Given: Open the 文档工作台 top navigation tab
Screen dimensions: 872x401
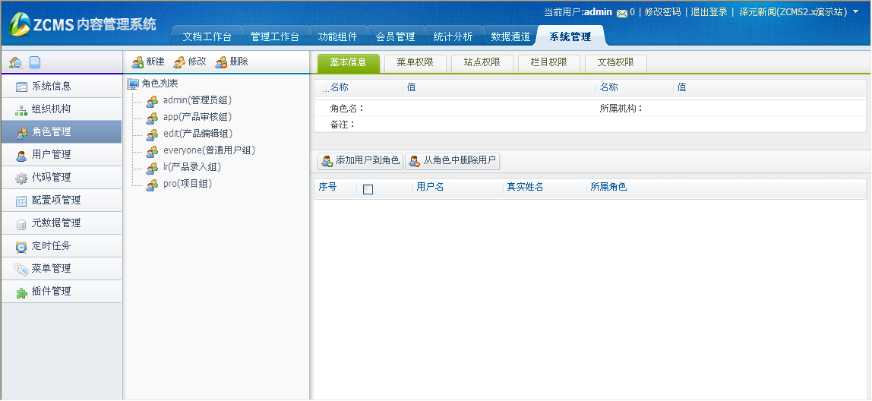Looking at the screenshot, I should (x=207, y=36).
